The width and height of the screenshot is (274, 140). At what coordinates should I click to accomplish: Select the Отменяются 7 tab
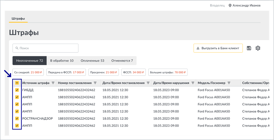coord(122,61)
